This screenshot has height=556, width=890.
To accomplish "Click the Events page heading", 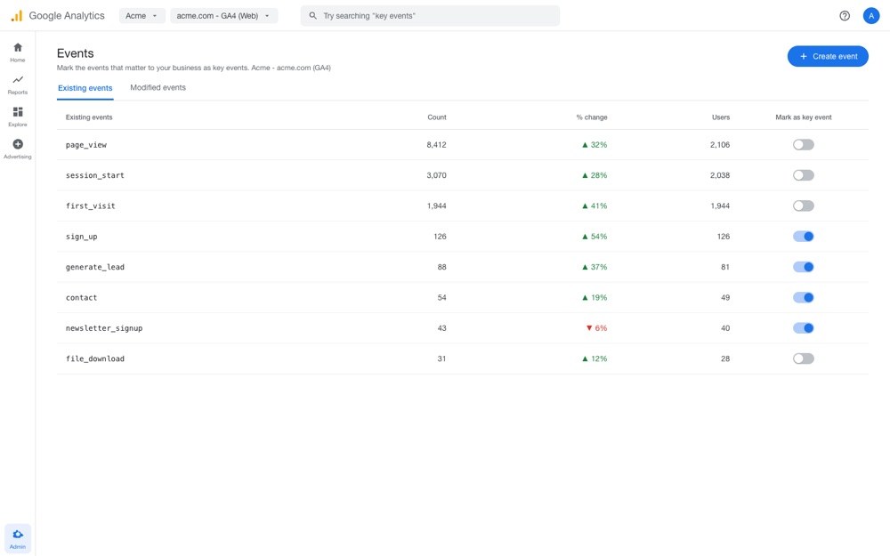I will click(x=75, y=53).
